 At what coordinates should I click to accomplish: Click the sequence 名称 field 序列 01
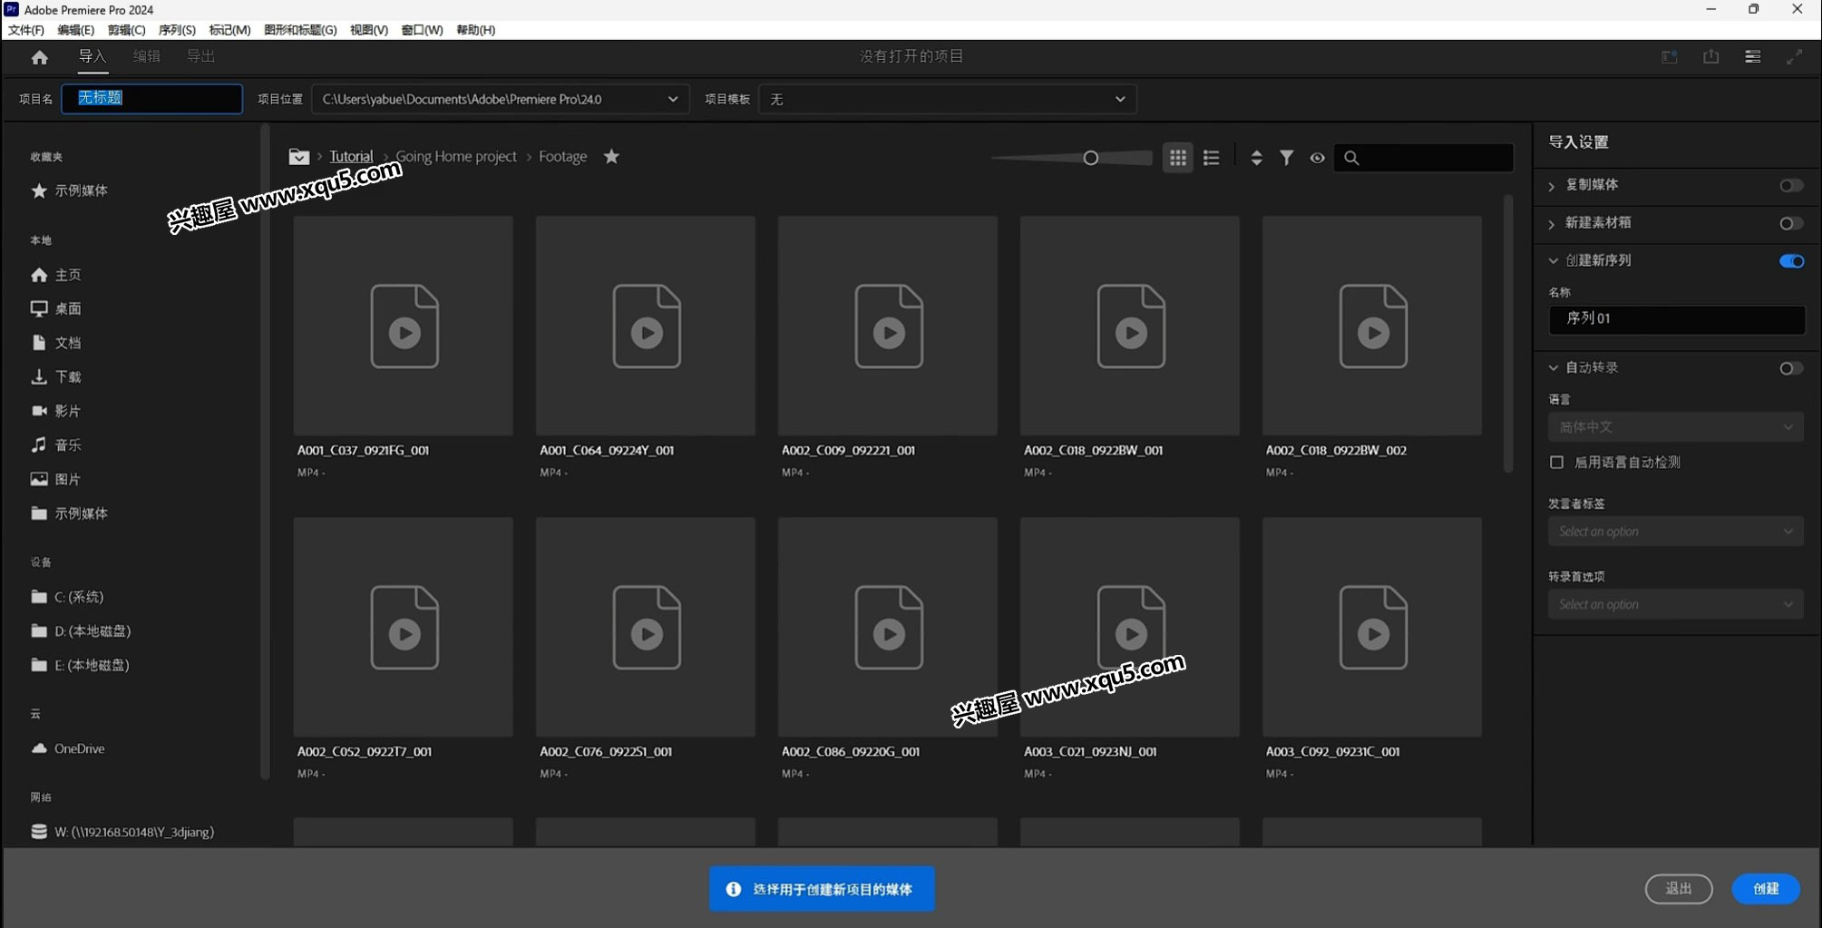coord(1676,318)
